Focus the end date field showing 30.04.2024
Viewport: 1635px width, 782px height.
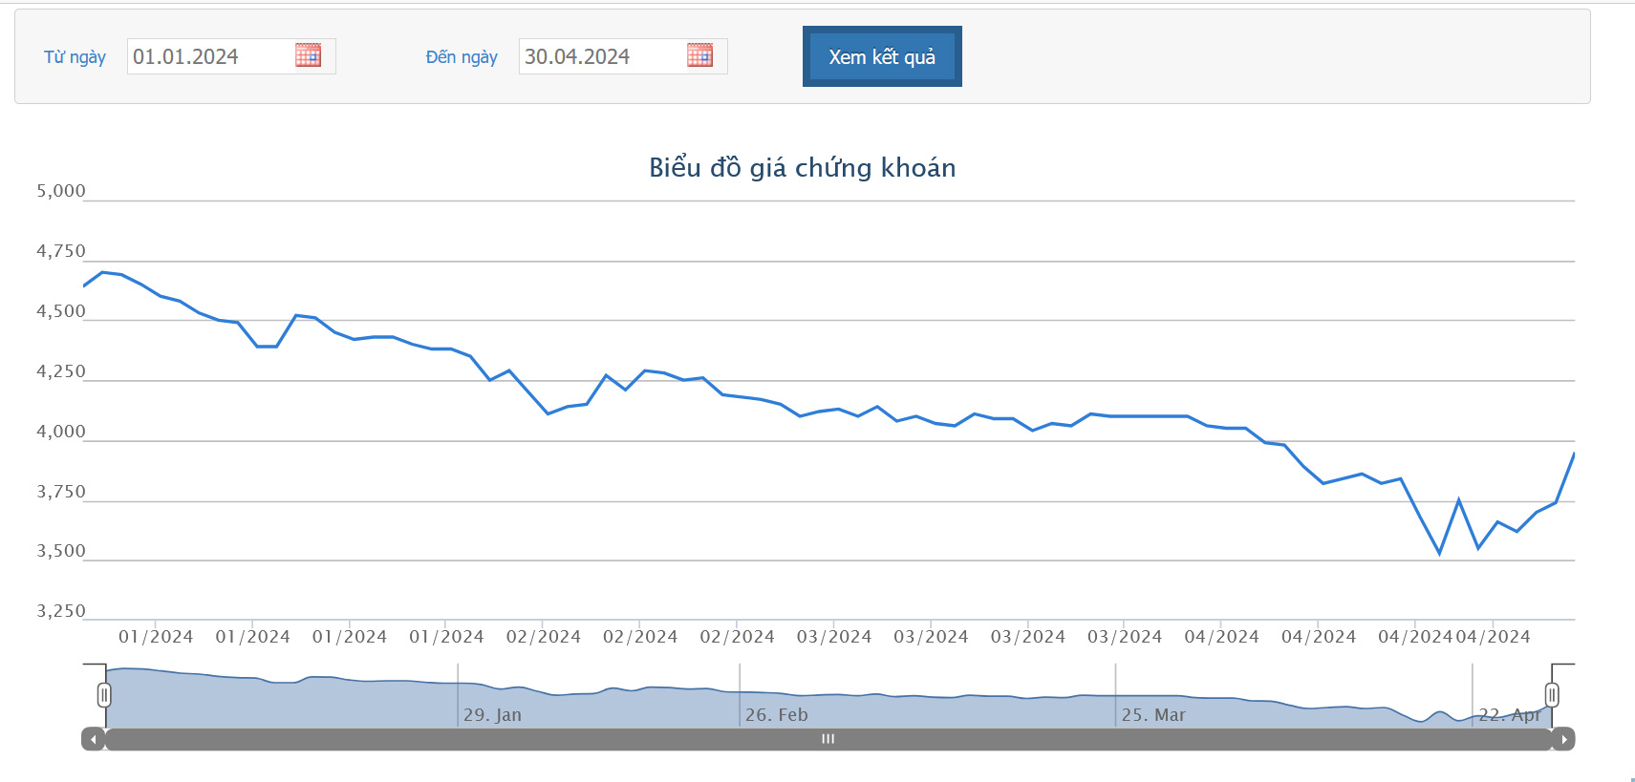600,56
